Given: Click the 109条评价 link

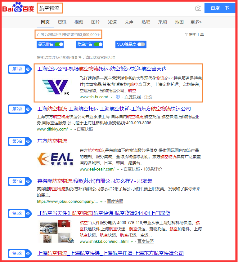Looking at the screenshot, I should pos(153,169).
